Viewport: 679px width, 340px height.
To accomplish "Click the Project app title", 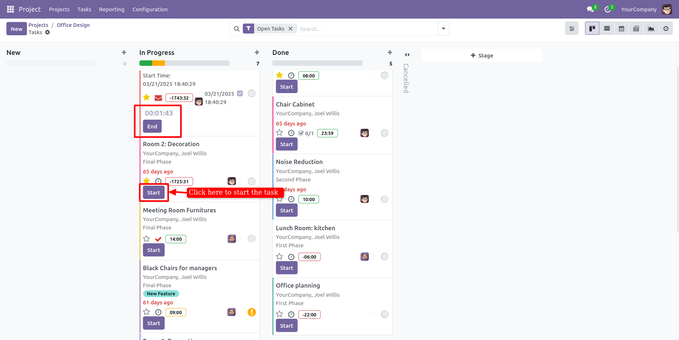I will coord(30,9).
